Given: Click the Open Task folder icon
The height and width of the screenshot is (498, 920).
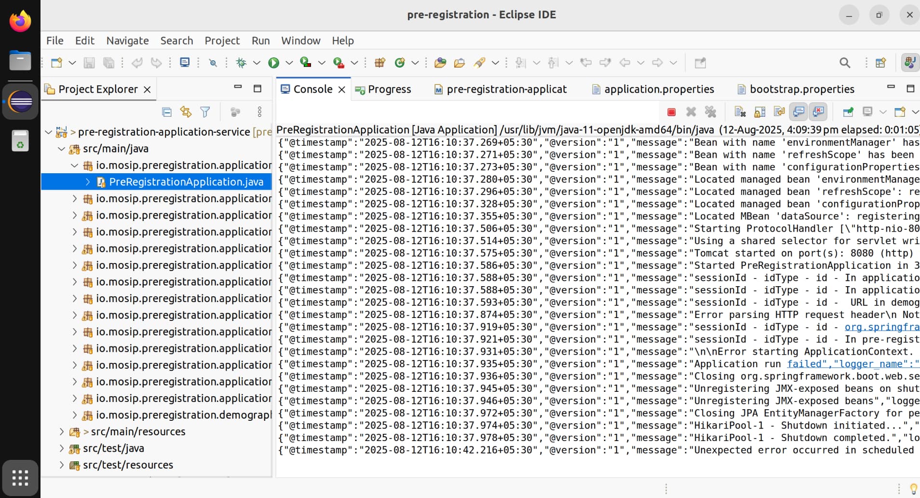Looking at the screenshot, I should click(x=460, y=63).
